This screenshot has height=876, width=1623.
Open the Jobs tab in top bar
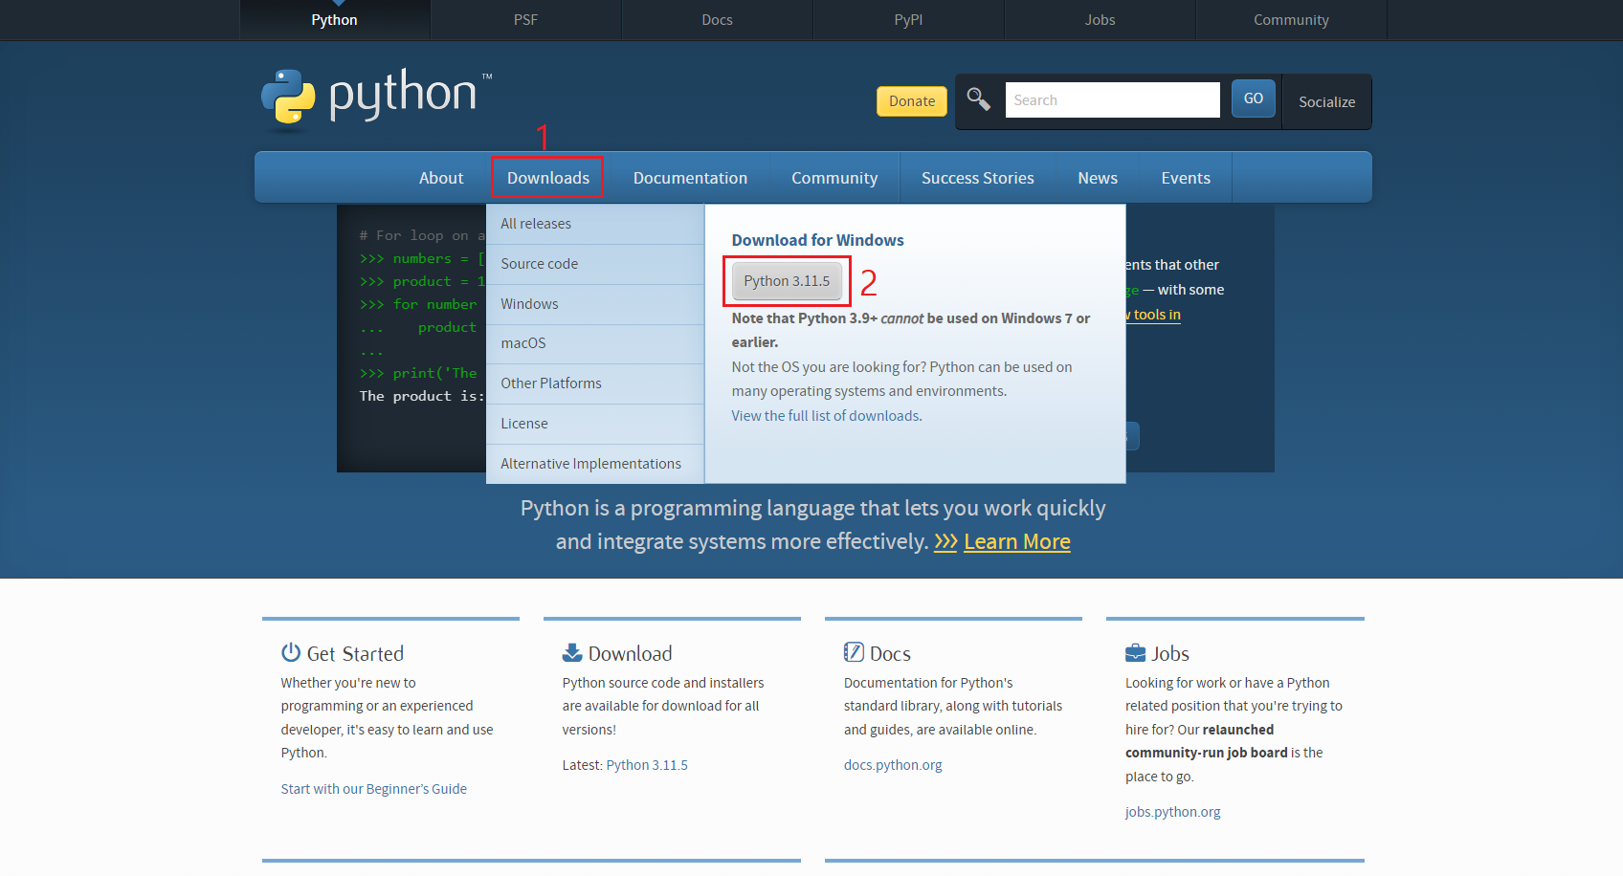1100,20
